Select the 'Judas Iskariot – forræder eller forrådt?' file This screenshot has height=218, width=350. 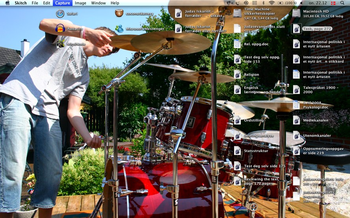pyautogui.click(x=178, y=29)
